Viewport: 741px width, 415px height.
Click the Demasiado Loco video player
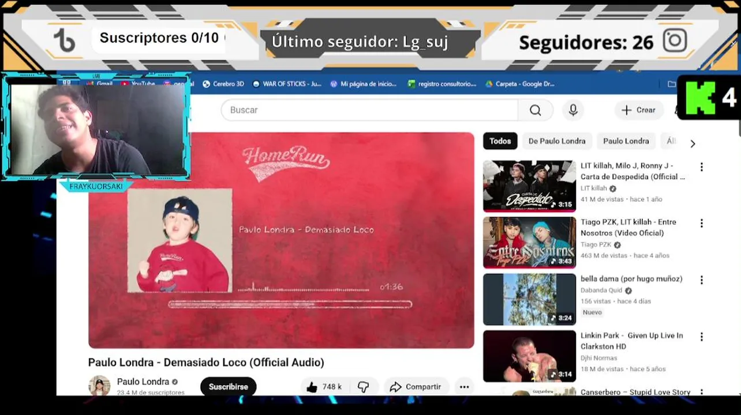281,240
